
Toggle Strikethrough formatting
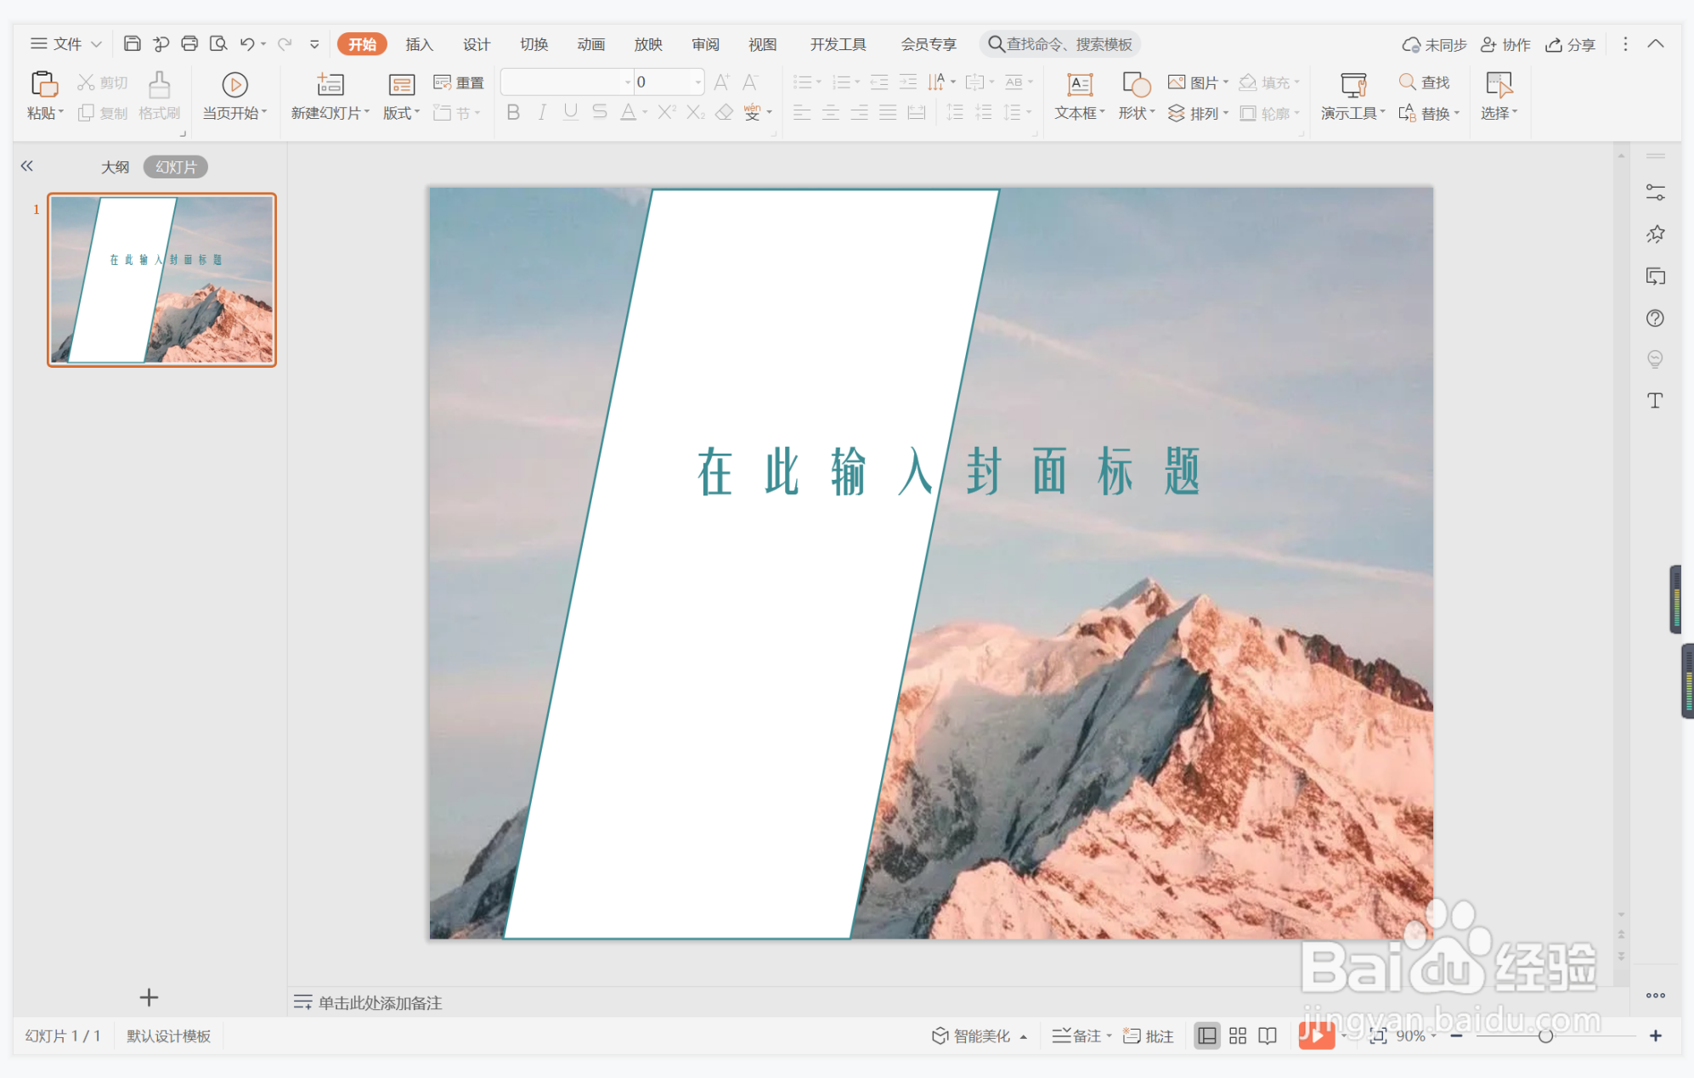click(600, 112)
